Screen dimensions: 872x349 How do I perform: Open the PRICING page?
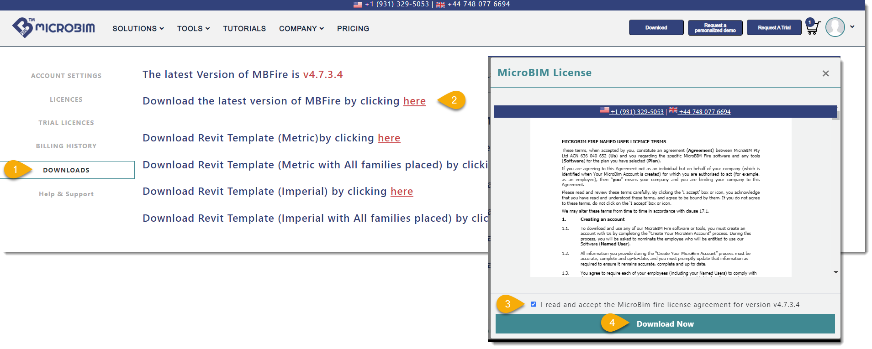[x=353, y=28]
